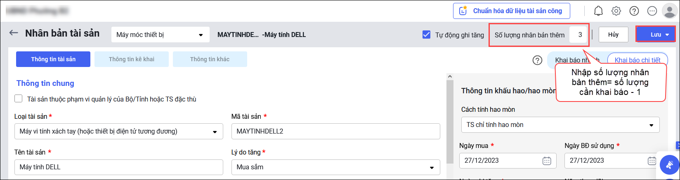680x180 pixels.
Task: Open the Thông tin khác tab
Action: (x=210, y=59)
